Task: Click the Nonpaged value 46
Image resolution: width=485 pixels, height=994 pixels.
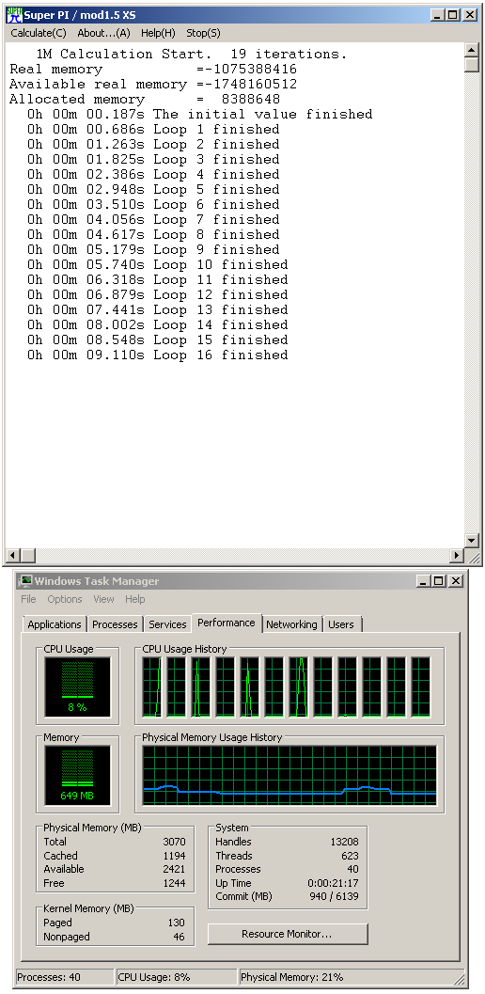Action: coord(180,937)
